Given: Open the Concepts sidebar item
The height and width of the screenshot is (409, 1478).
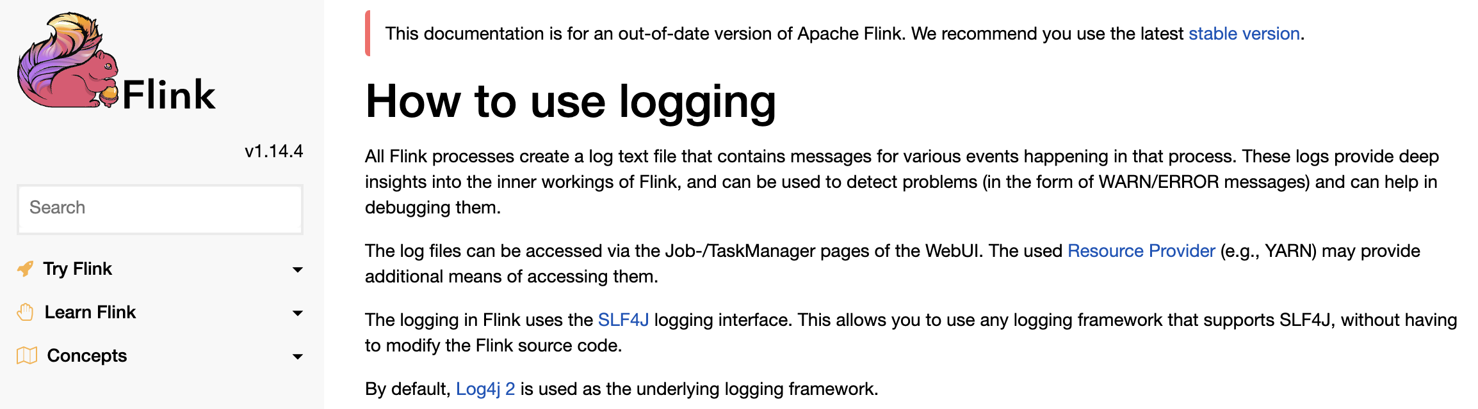Looking at the screenshot, I should point(87,355).
